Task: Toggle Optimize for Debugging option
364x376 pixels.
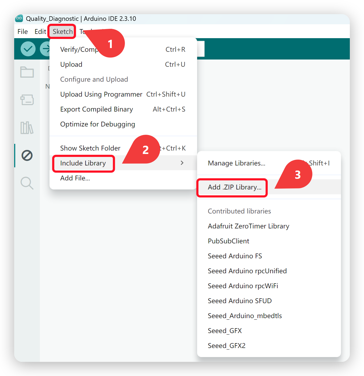Action: [123, 124]
